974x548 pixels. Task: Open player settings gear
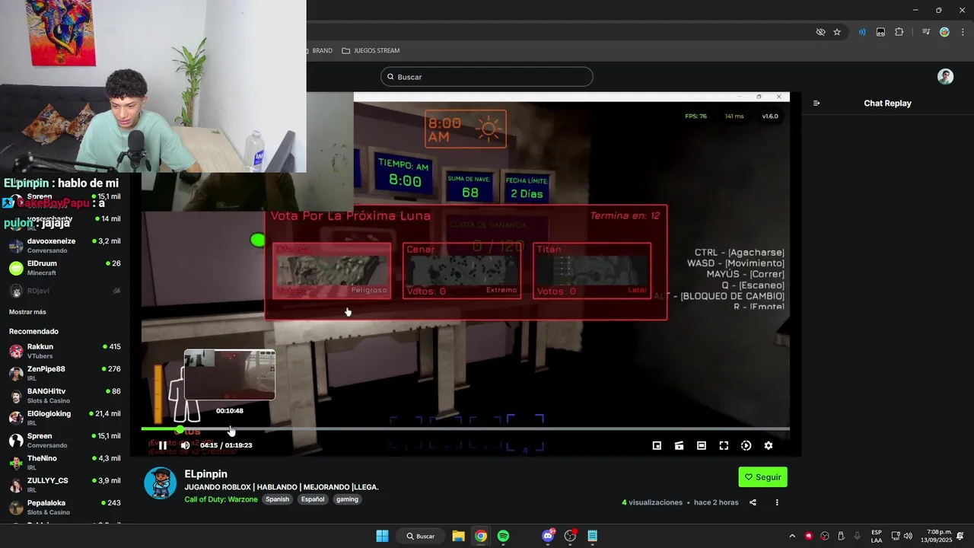coord(769,446)
